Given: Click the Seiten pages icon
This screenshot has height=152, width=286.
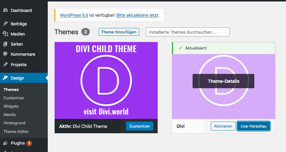Looking at the screenshot, I should pyautogui.click(x=5, y=44).
